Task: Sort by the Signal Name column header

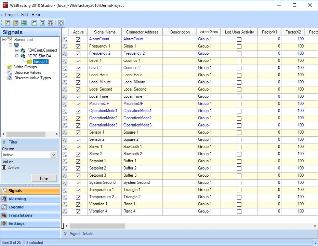Action: coord(104,32)
